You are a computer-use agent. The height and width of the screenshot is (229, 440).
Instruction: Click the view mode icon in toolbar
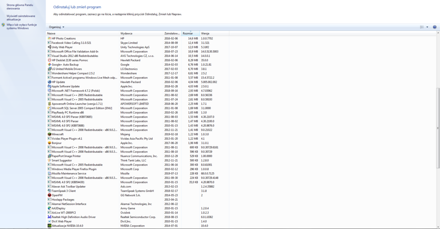click(422, 27)
